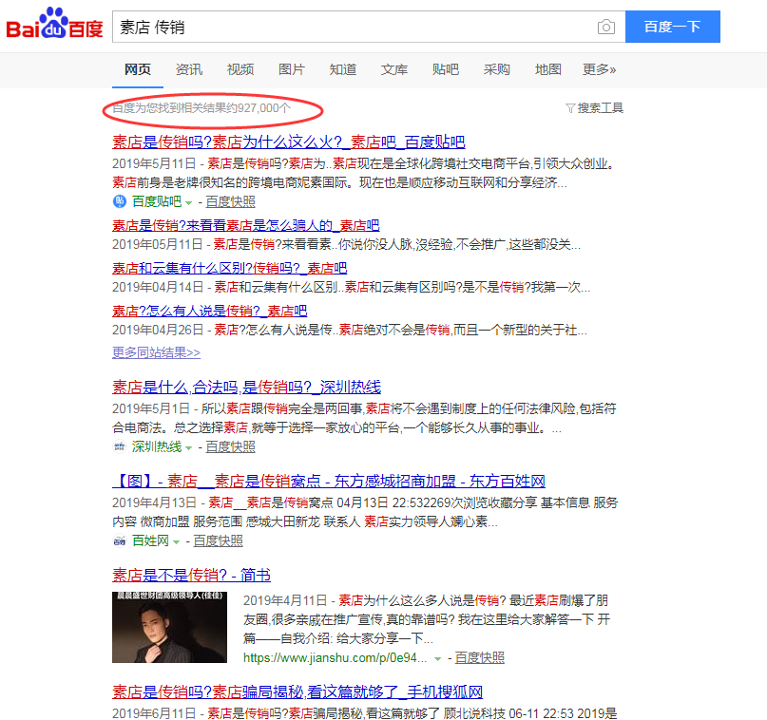Open 百度快照 for 深圳热线 result
767x720 pixels.
[x=230, y=446]
